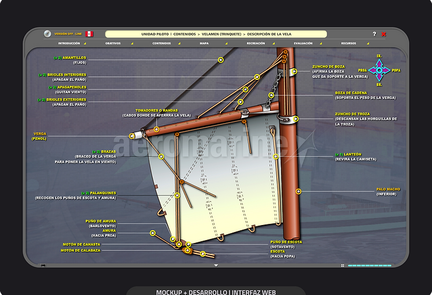The height and width of the screenshot is (295, 432).
Task: Expand the arrow next to Recreación
Action: coord(274,43)
